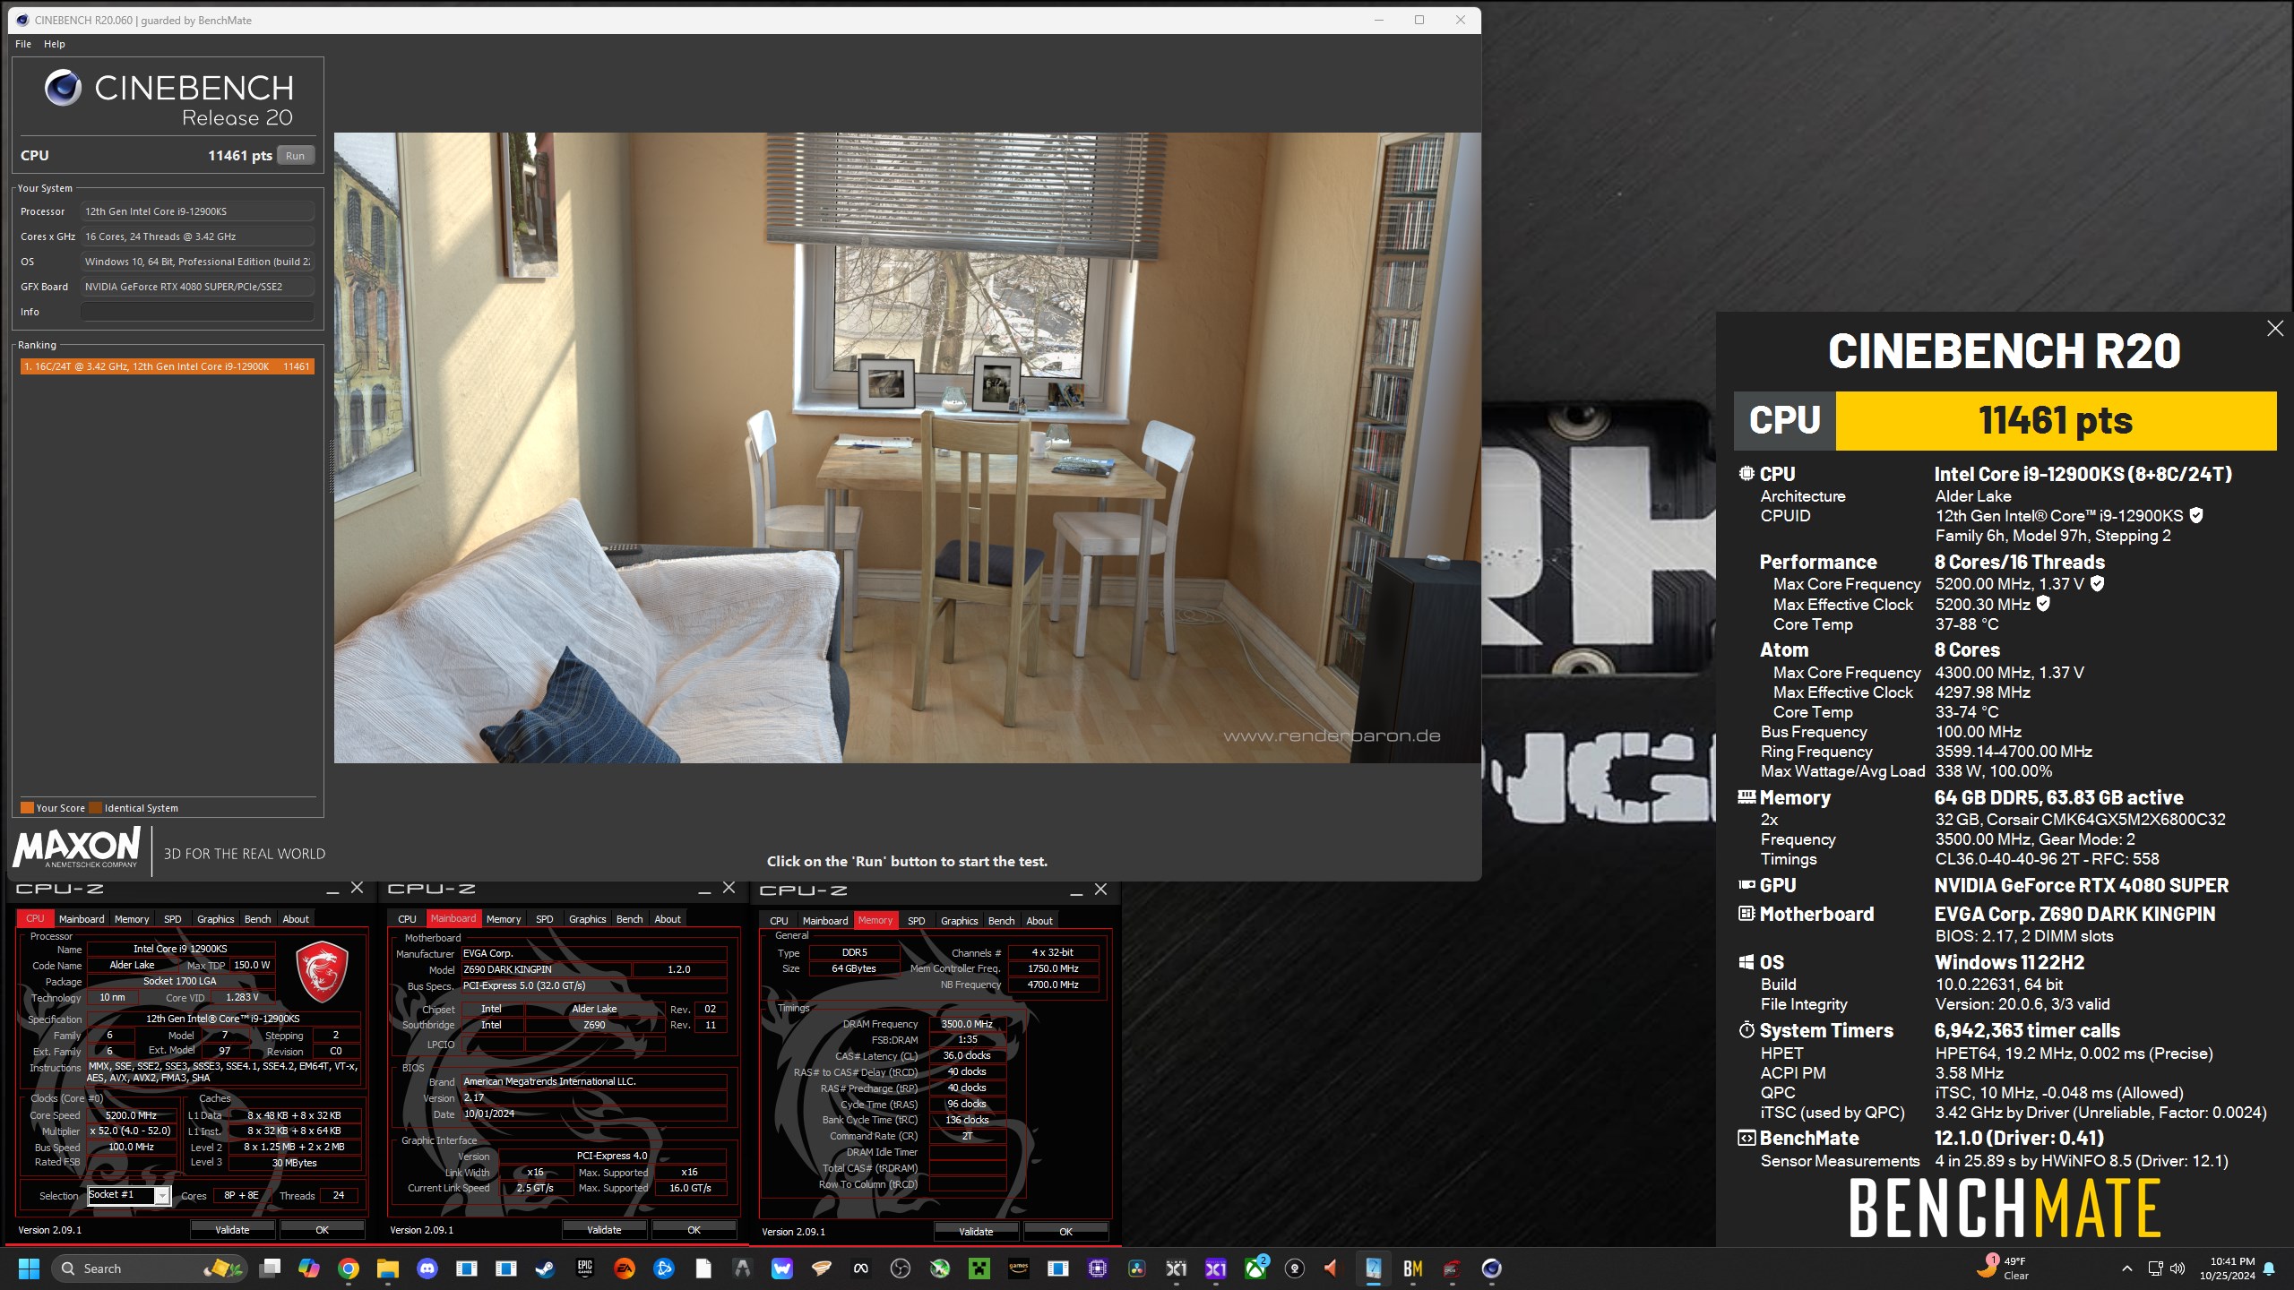Launch Epic Games from the taskbar
Screen dimensions: 2294x1290
(585, 1268)
